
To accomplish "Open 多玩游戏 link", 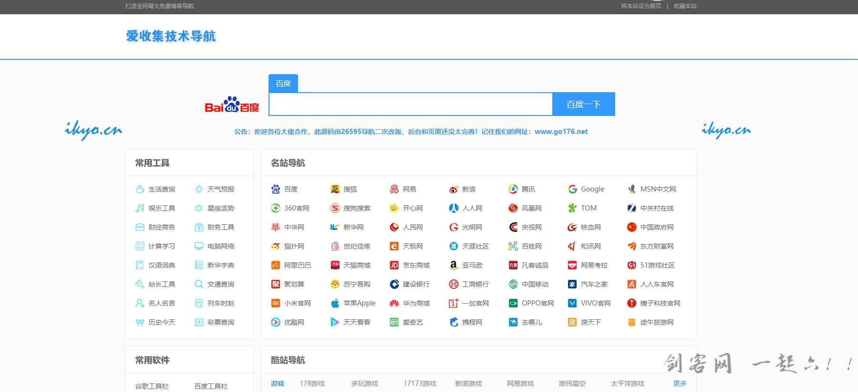I will point(365,383).
